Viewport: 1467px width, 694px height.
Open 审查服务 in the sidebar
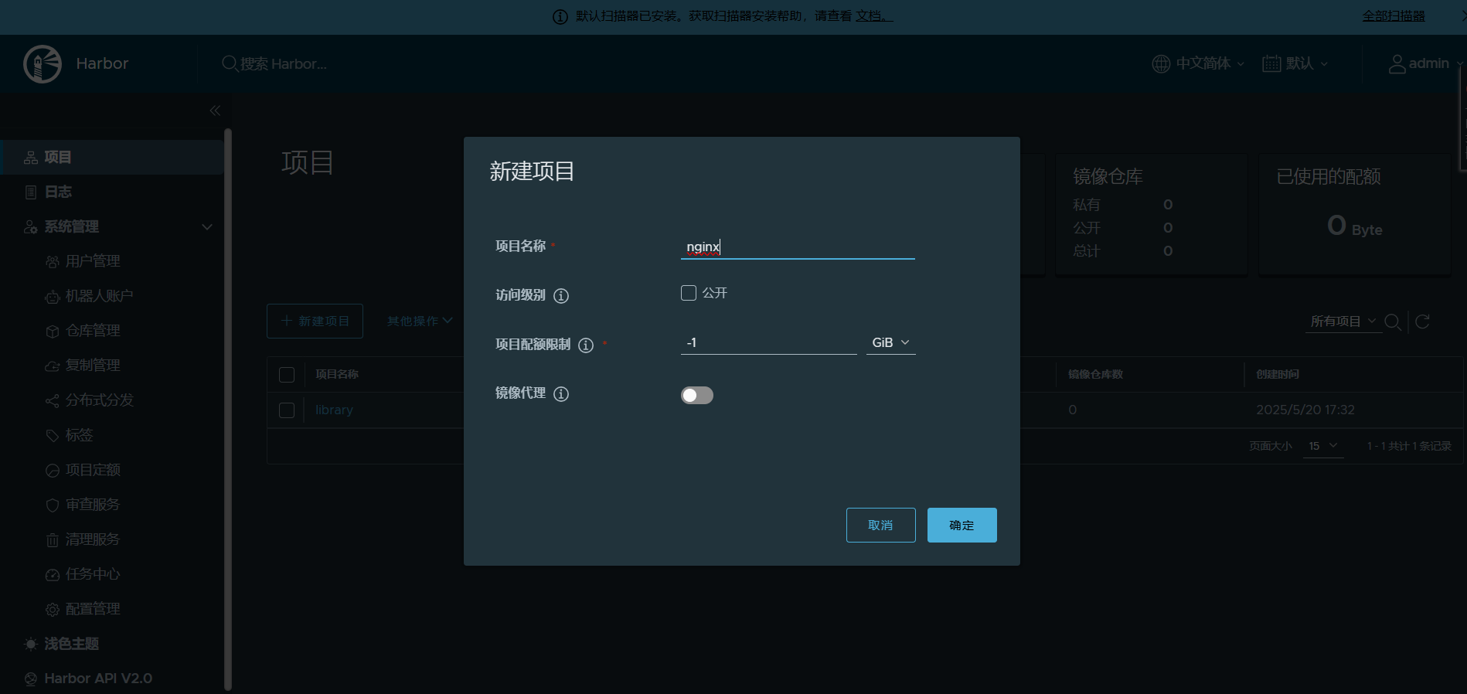coord(93,505)
